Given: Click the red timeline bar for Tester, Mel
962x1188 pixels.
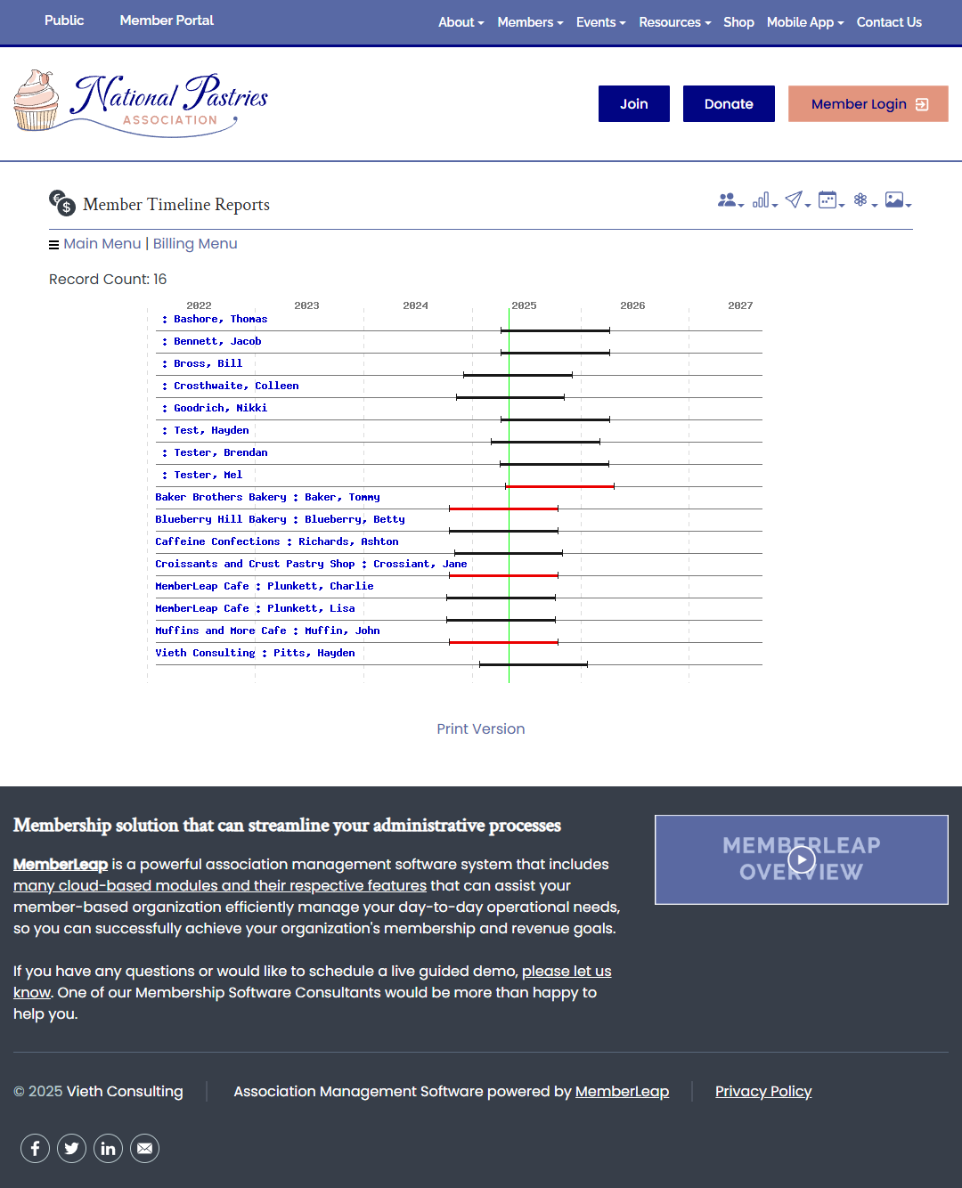Looking at the screenshot, I should click(x=559, y=486).
